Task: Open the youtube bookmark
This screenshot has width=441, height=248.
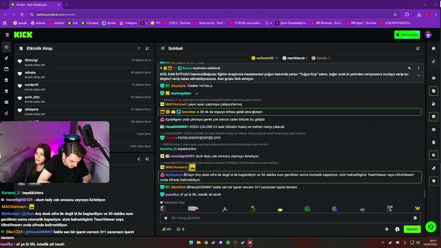Action: pyautogui.click(x=57, y=23)
